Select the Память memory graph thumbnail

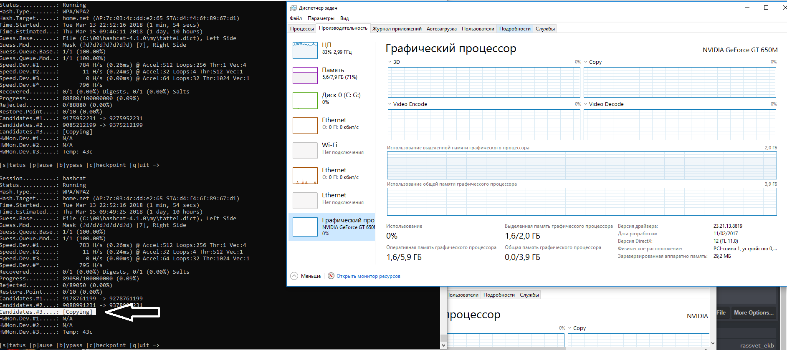(305, 76)
